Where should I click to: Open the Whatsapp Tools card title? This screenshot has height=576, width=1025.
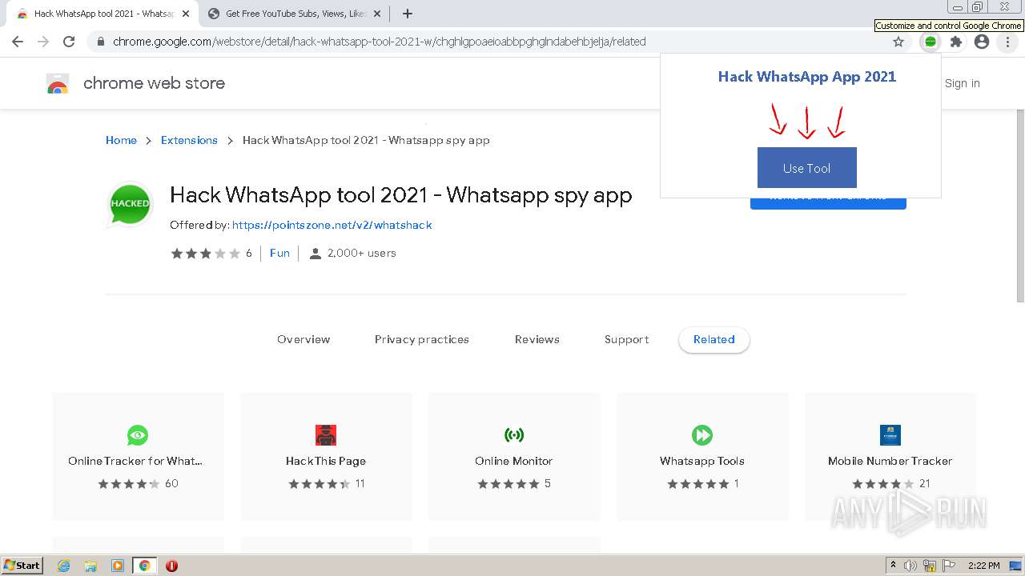tap(702, 461)
